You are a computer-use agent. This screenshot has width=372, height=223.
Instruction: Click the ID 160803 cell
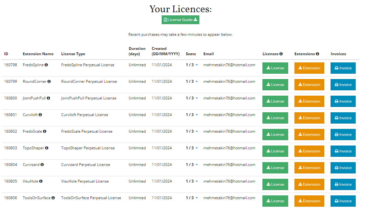(x=10, y=148)
